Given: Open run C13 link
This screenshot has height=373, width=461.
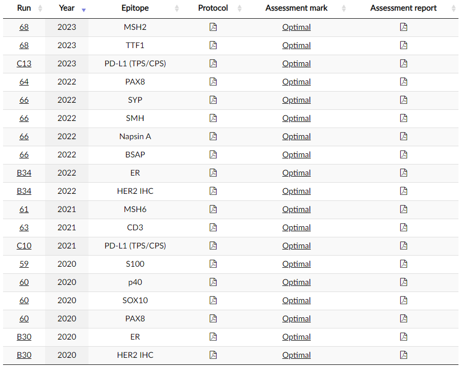Looking at the screenshot, I should (x=24, y=63).
